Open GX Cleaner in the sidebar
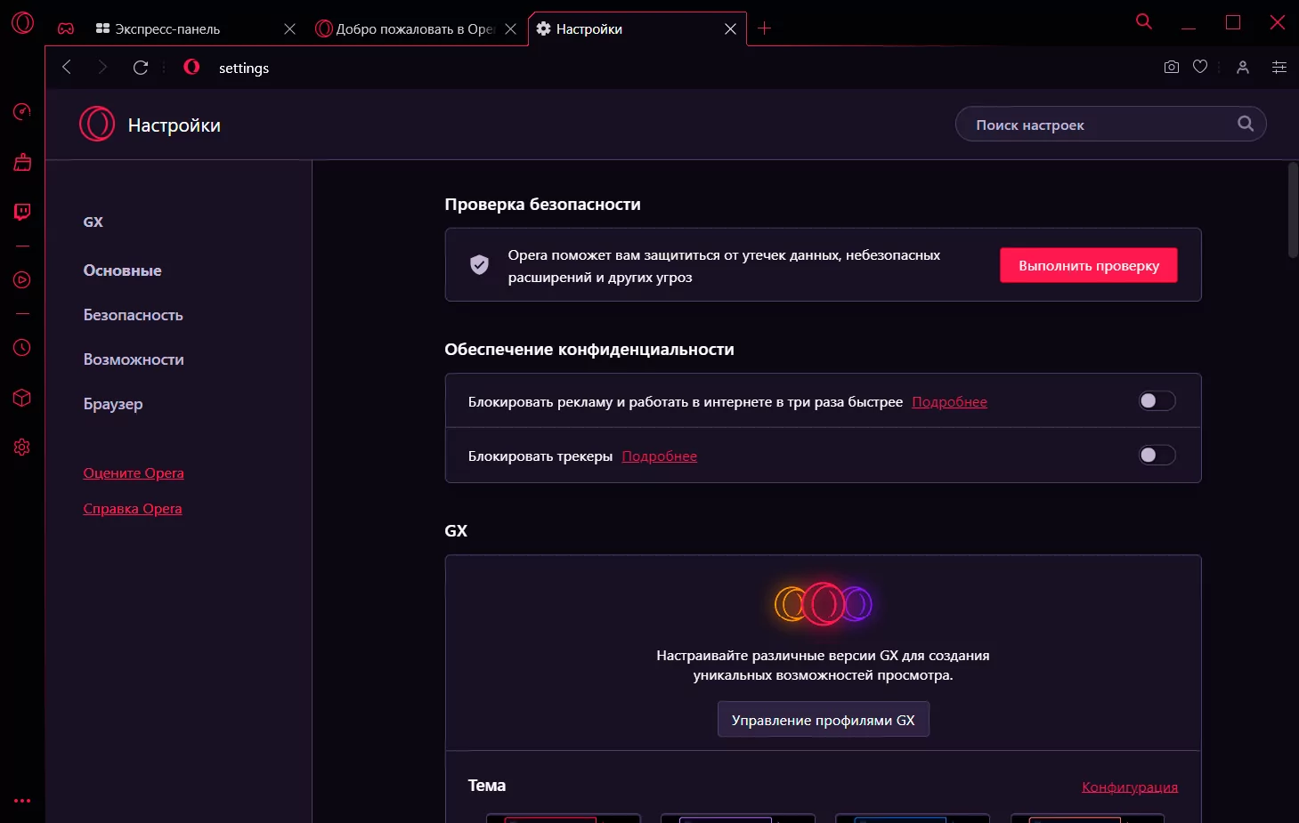Viewport: 1299px width, 823px height. click(x=22, y=162)
